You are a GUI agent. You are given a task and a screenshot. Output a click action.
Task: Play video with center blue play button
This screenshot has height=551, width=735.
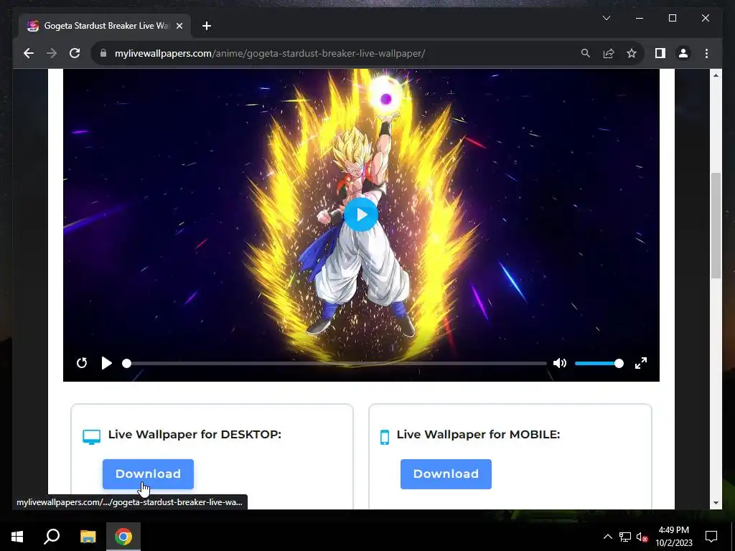pos(361,215)
